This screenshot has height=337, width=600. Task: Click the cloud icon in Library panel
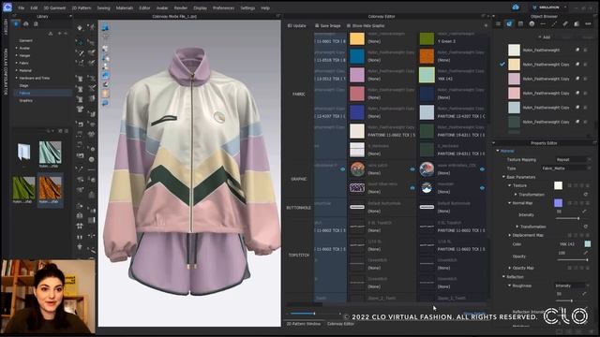[26, 23]
